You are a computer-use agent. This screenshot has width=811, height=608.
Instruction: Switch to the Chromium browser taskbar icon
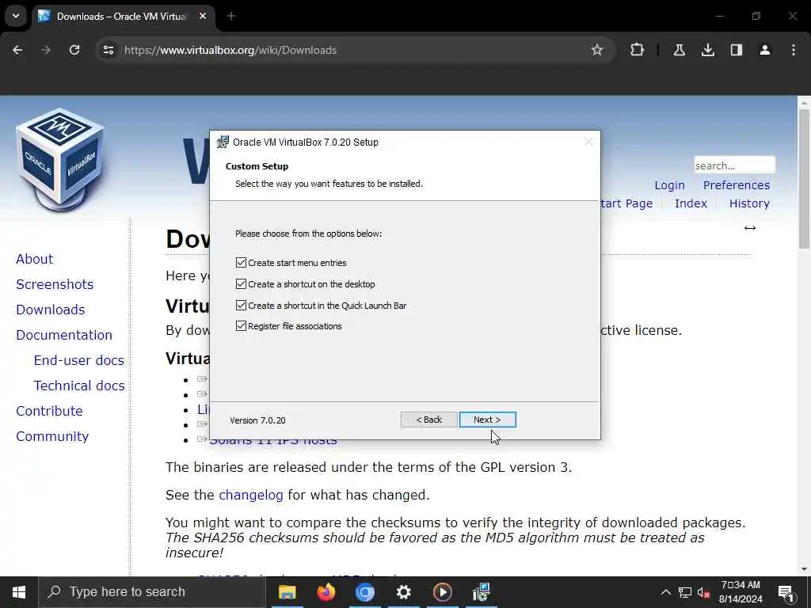364,592
